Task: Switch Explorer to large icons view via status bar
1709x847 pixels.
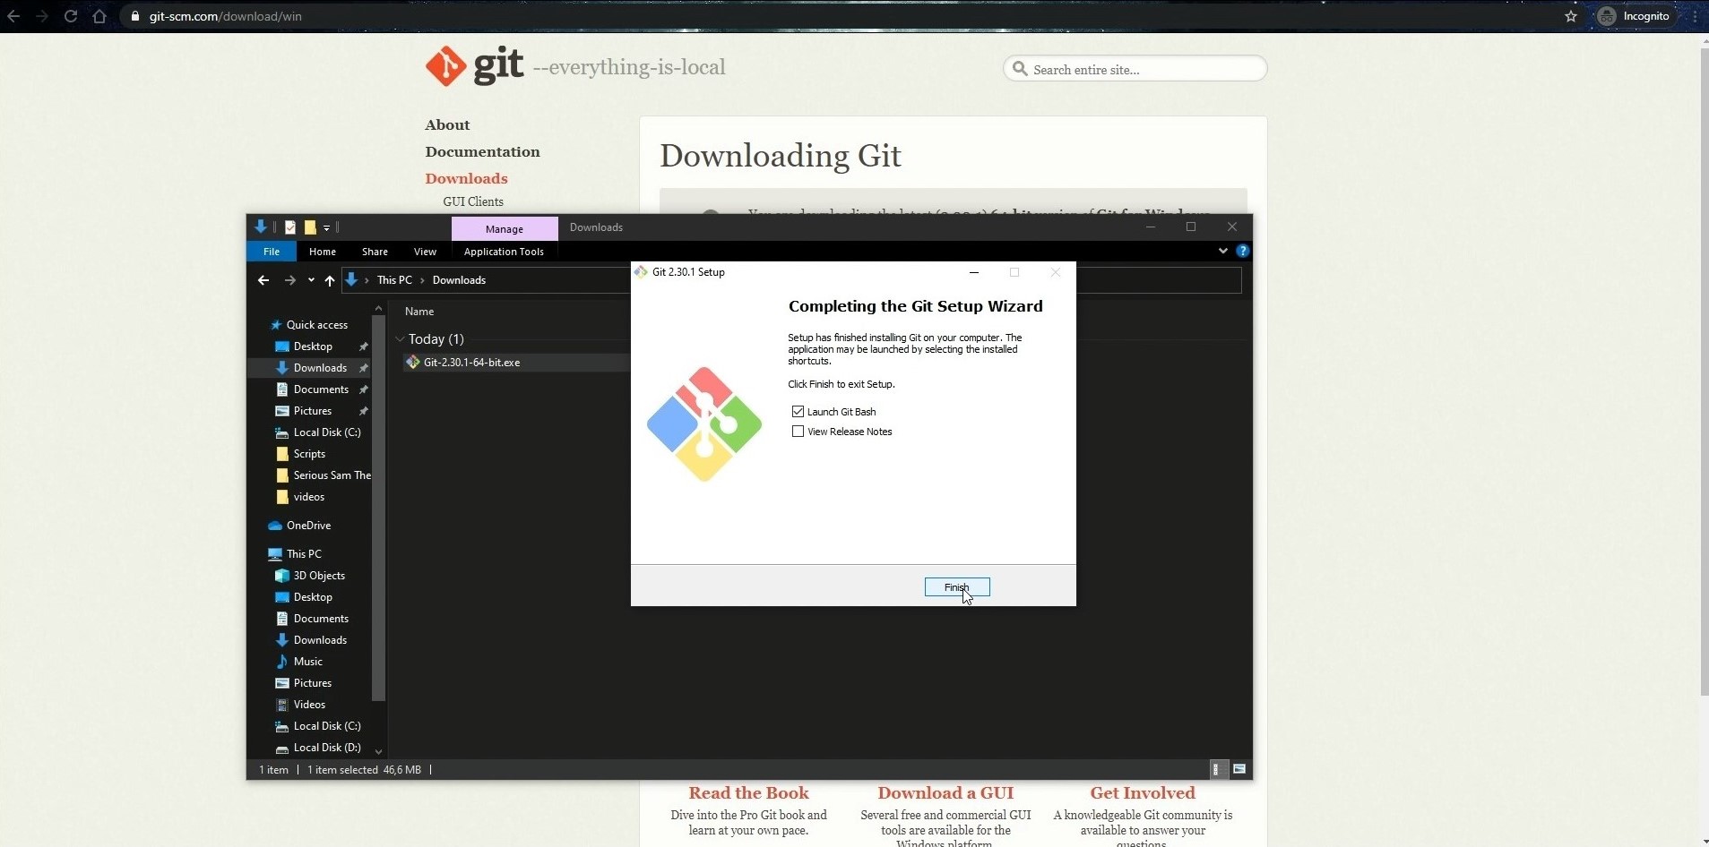Action: pos(1239,769)
